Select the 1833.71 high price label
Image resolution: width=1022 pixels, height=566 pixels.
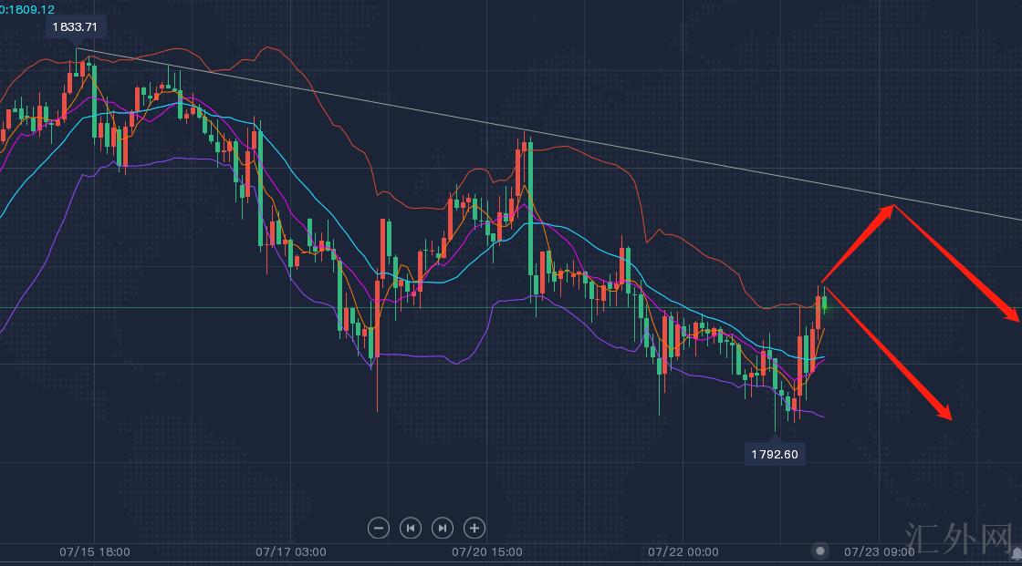[x=75, y=27]
